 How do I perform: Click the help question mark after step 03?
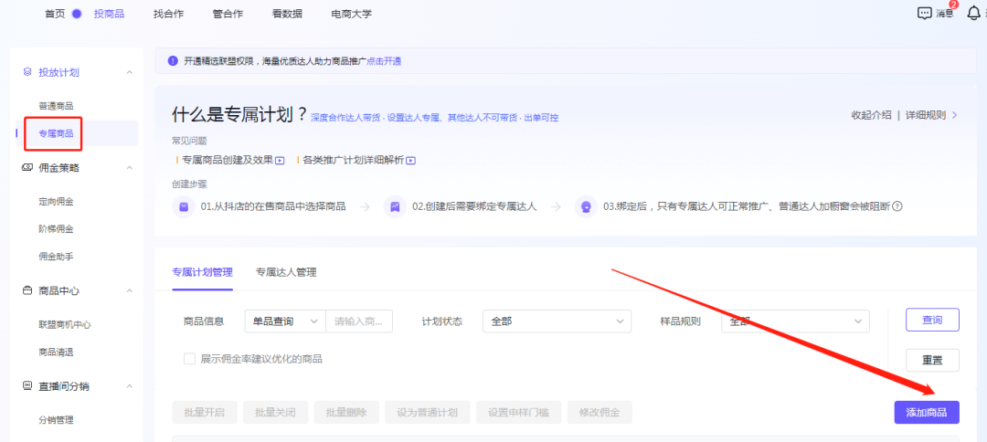tap(897, 206)
